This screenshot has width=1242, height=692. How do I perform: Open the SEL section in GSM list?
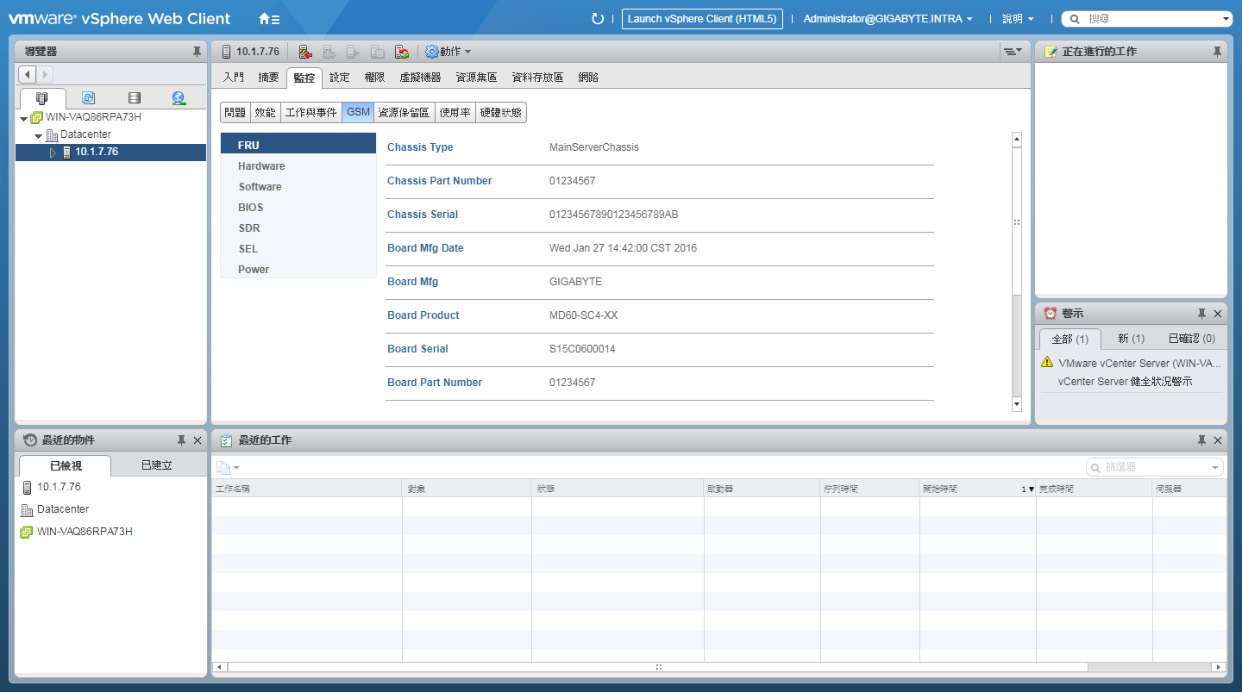tap(298, 249)
